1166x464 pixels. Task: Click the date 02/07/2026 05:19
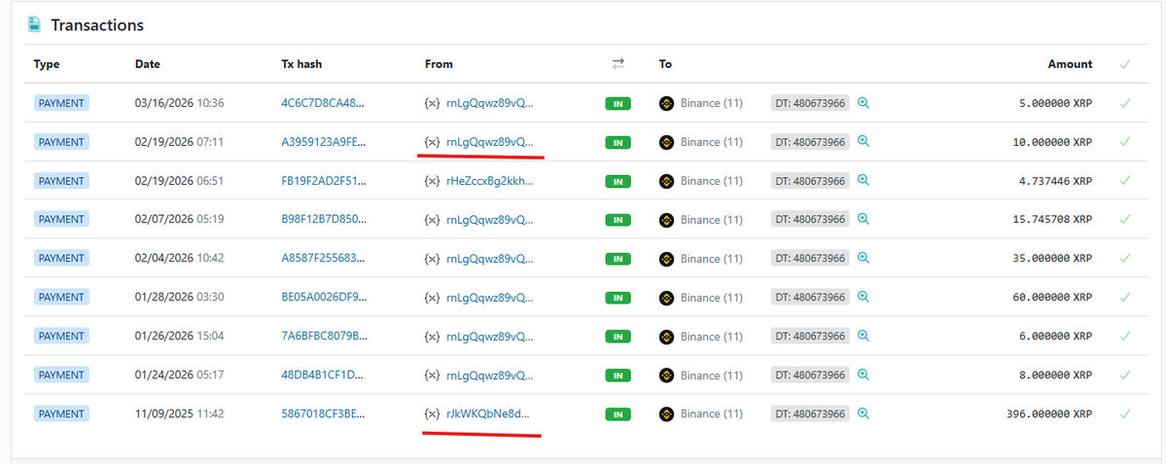tap(179, 220)
